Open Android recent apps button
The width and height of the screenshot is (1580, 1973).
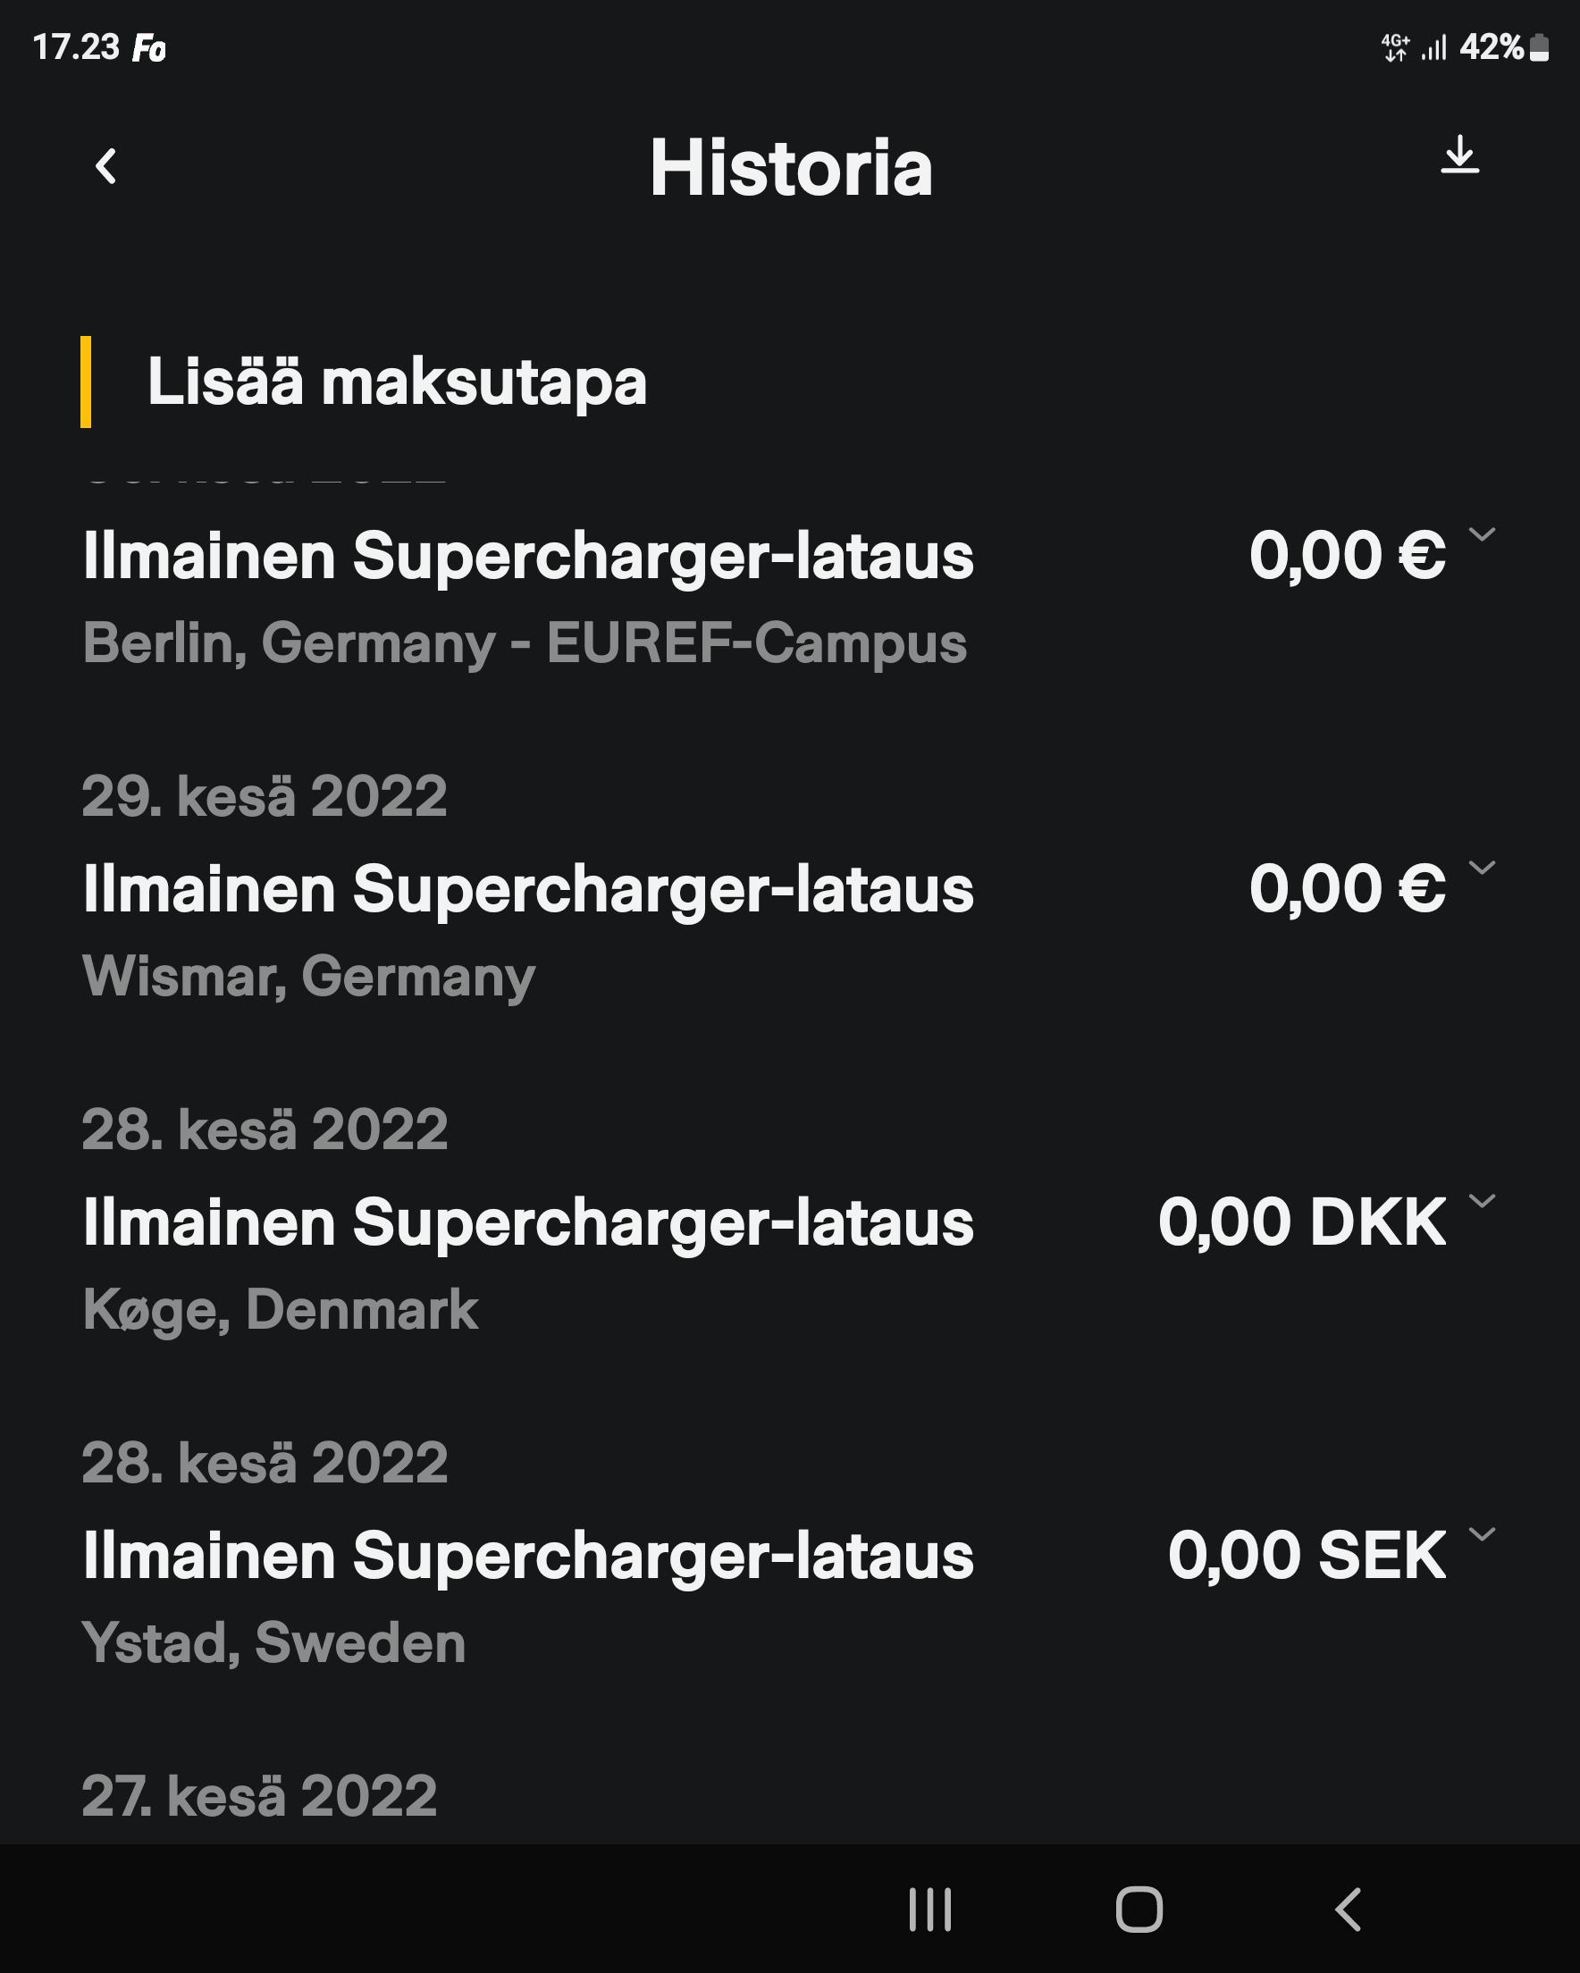[930, 1910]
